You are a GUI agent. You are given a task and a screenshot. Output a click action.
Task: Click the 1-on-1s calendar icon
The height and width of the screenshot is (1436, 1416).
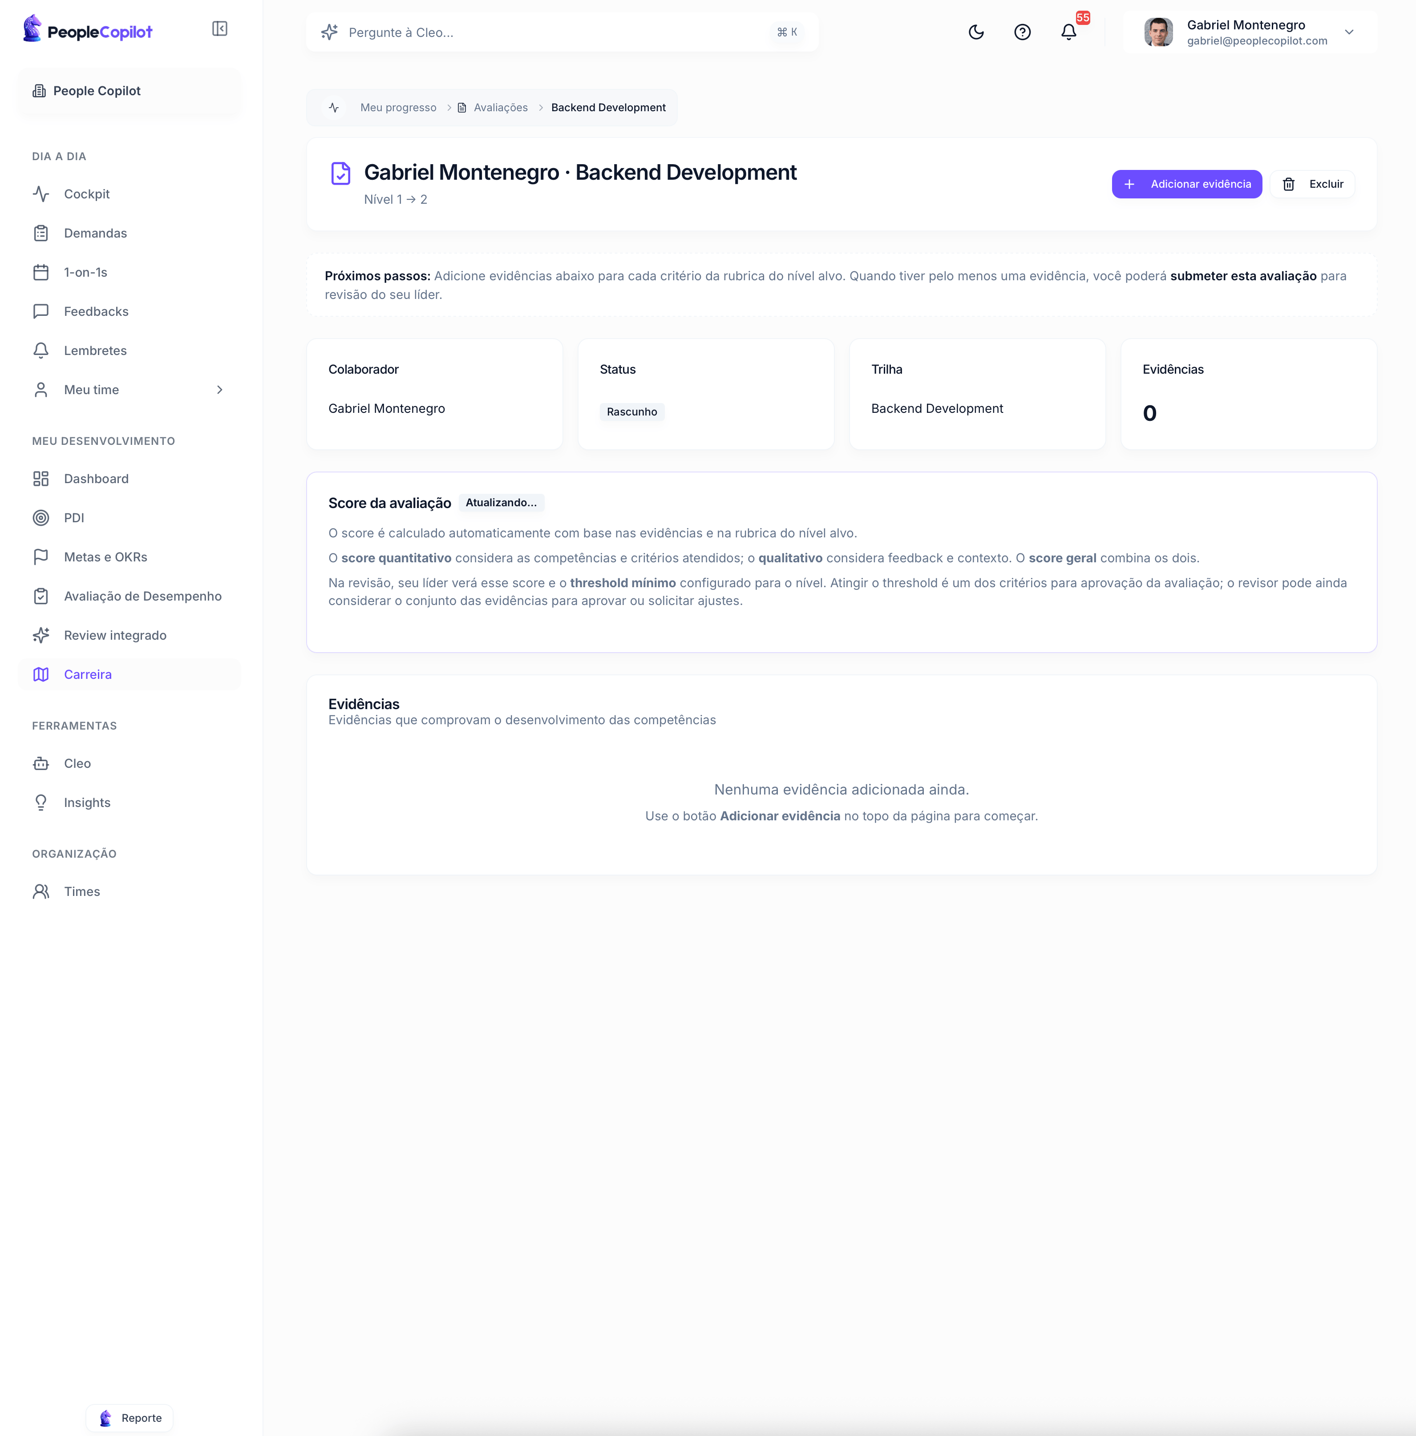point(41,272)
